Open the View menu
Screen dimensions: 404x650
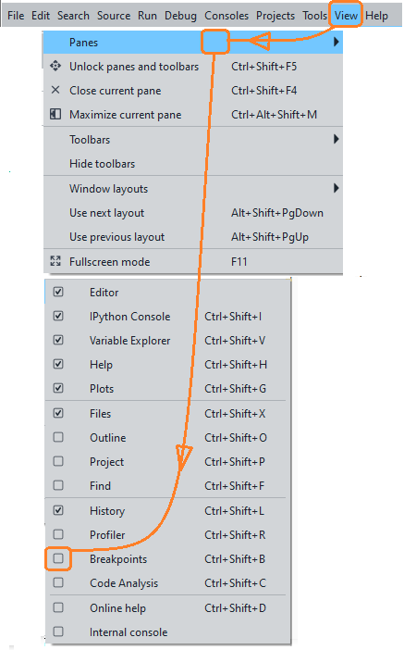coord(346,16)
